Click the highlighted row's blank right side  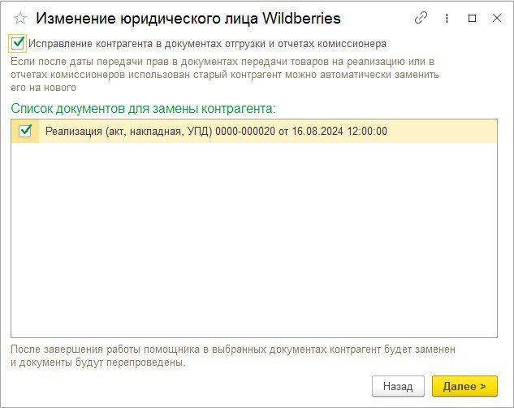(x=447, y=131)
